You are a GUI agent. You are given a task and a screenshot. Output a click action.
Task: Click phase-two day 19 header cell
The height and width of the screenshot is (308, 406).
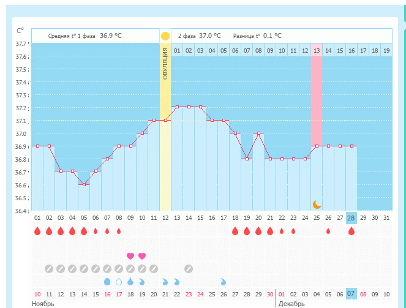pos(386,50)
